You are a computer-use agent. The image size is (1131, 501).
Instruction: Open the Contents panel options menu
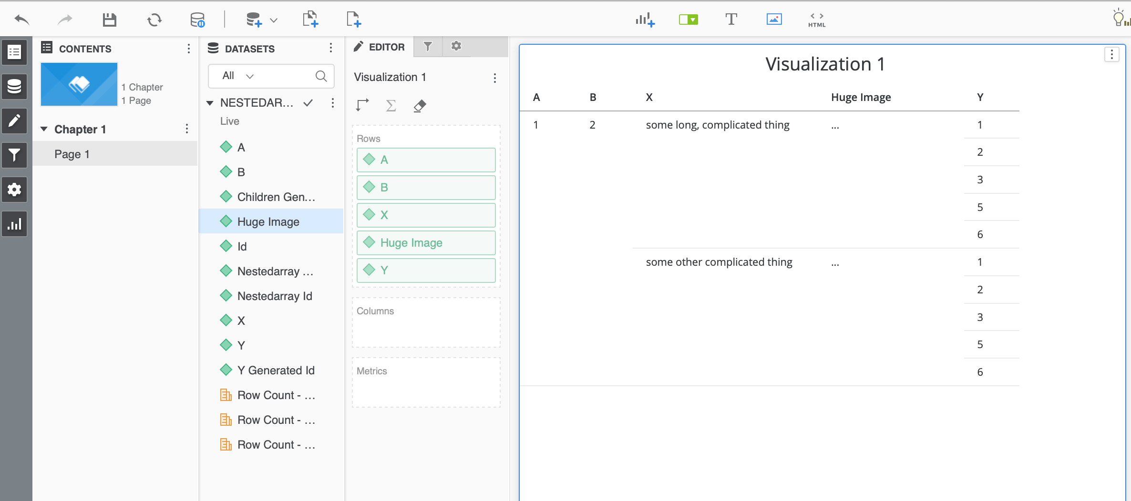click(x=189, y=49)
